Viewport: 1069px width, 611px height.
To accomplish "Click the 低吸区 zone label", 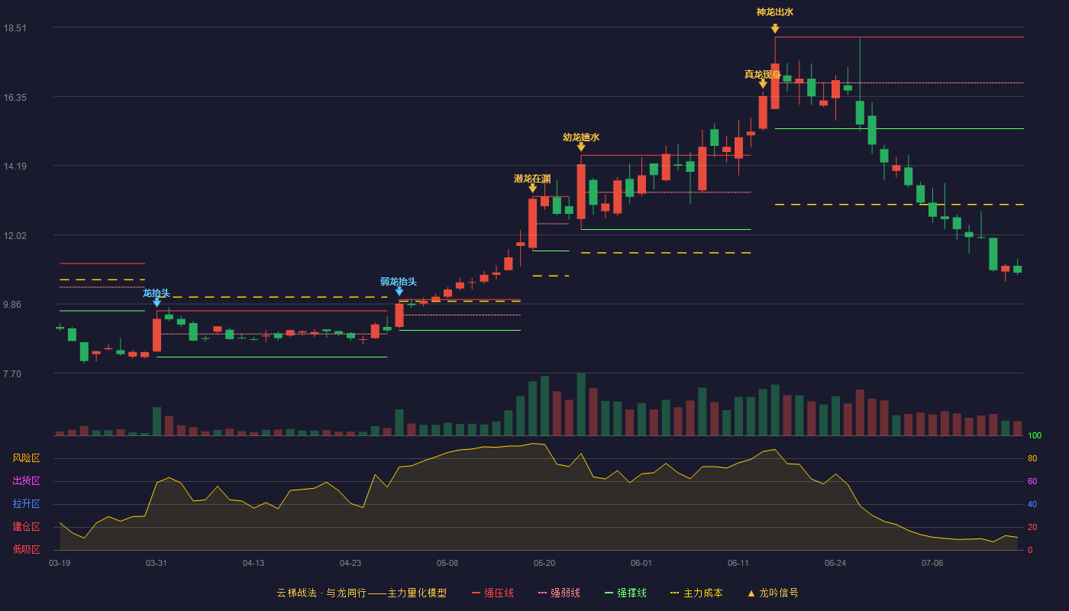I will pos(26,549).
